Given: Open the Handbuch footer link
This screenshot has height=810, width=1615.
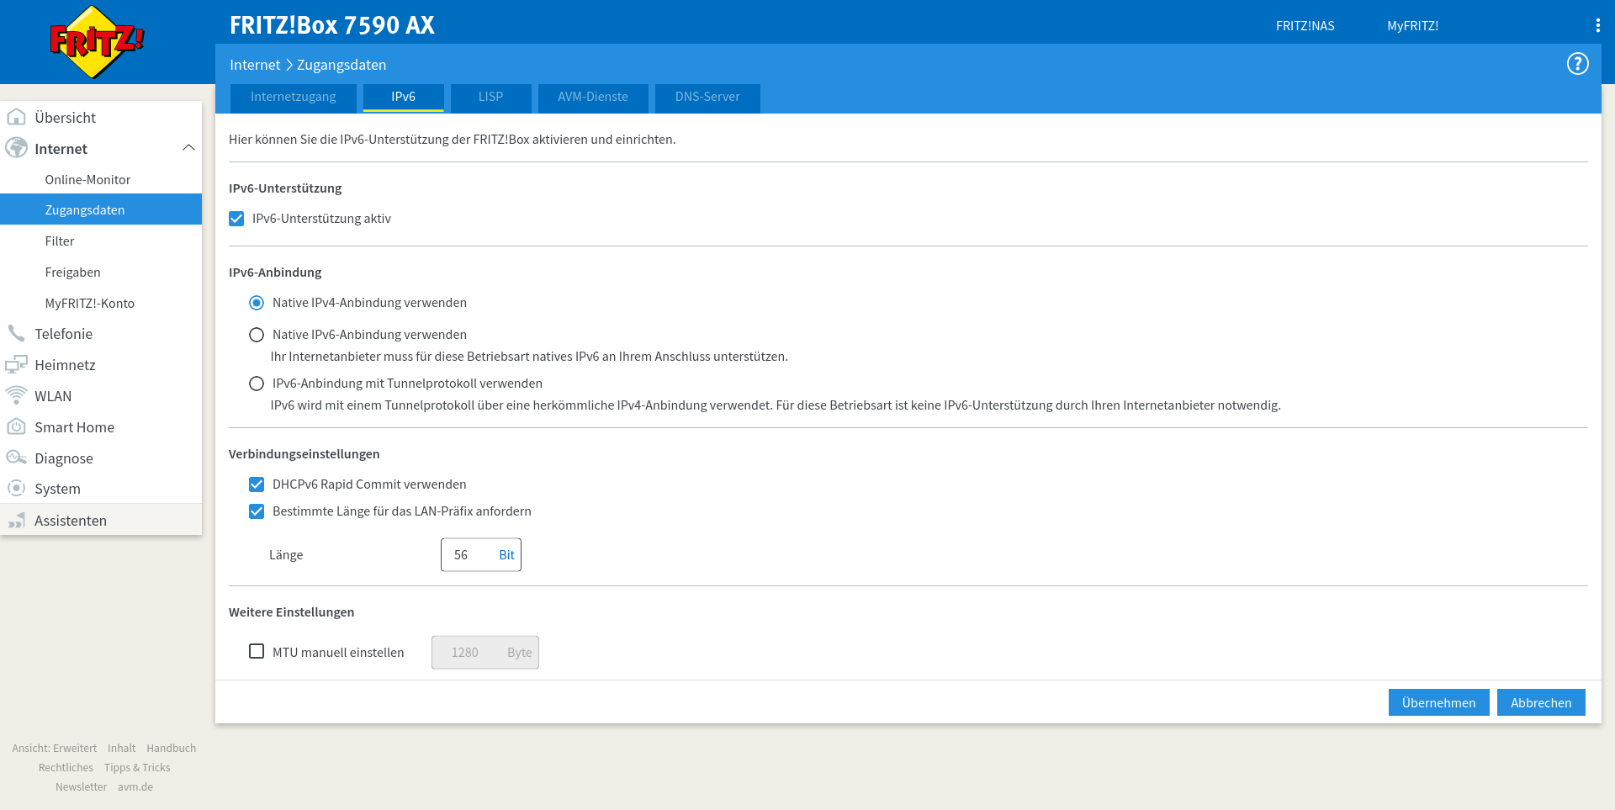Looking at the screenshot, I should point(171,748).
